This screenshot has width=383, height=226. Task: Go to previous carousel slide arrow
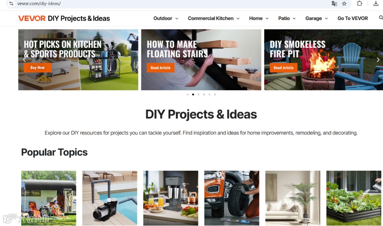pyautogui.click(x=24, y=60)
